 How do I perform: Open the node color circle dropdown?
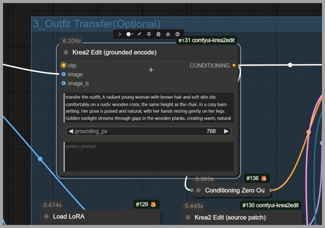pyautogui.click(x=130, y=34)
